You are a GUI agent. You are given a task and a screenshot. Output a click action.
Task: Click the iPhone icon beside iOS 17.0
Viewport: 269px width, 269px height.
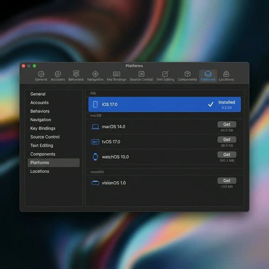[95, 104]
